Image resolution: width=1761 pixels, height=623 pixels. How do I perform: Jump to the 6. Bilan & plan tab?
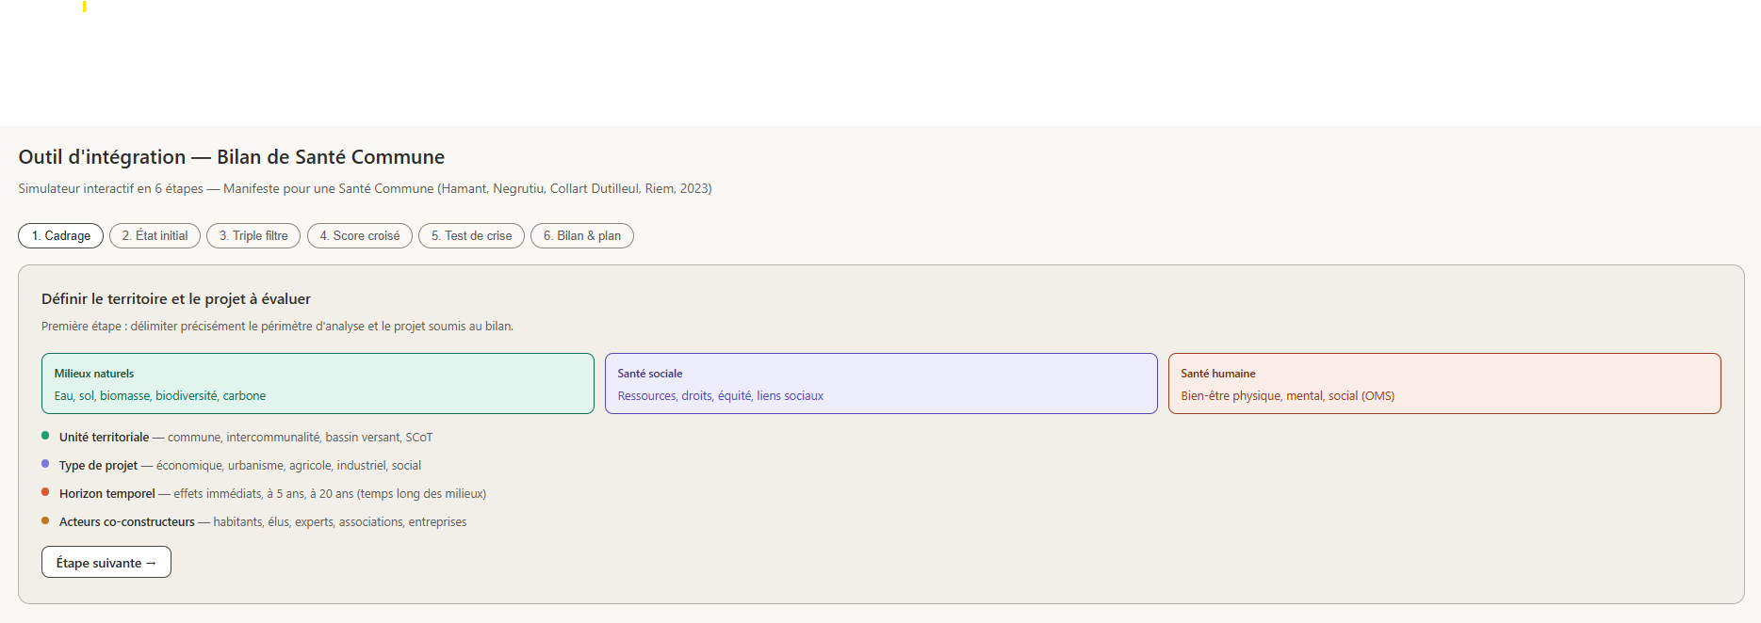point(581,235)
